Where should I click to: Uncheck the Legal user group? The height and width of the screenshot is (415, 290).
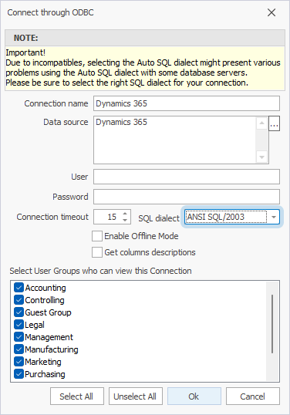point(19,325)
